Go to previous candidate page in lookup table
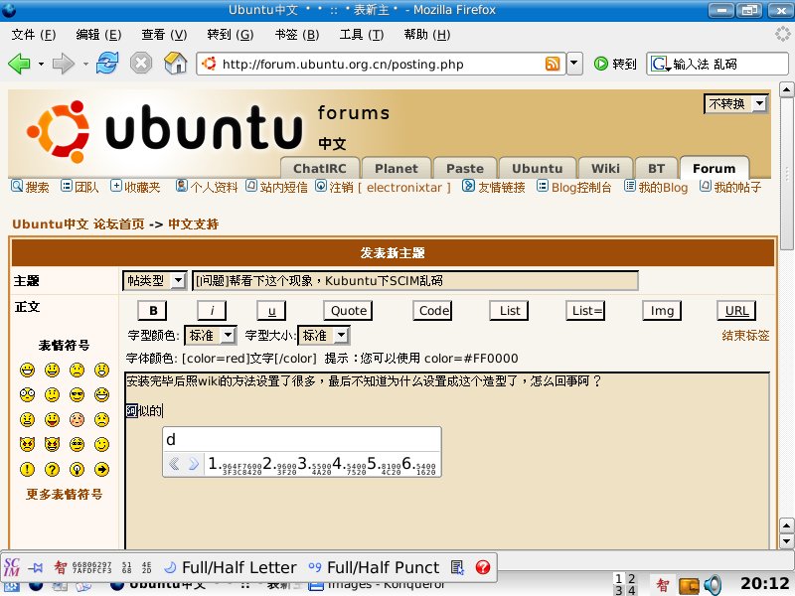The image size is (795, 596). click(174, 464)
